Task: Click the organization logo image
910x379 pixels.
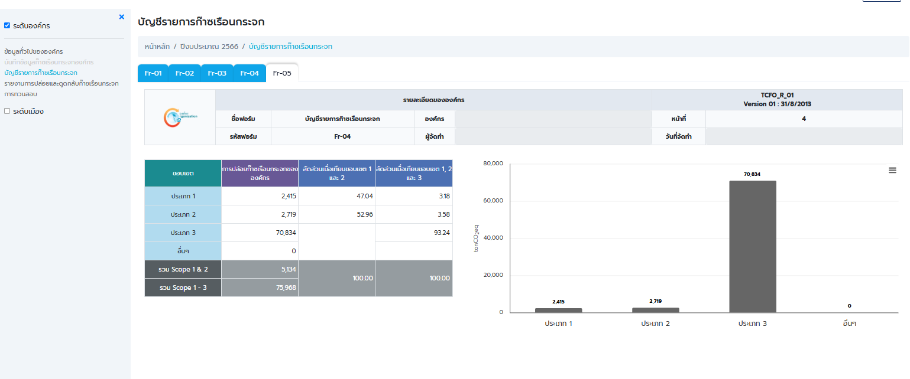Action: 180,117
